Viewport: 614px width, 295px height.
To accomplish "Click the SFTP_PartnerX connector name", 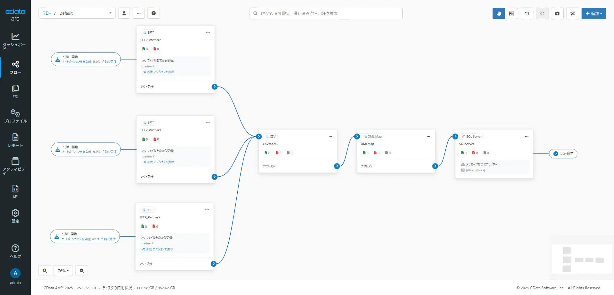I will (150, 217).
